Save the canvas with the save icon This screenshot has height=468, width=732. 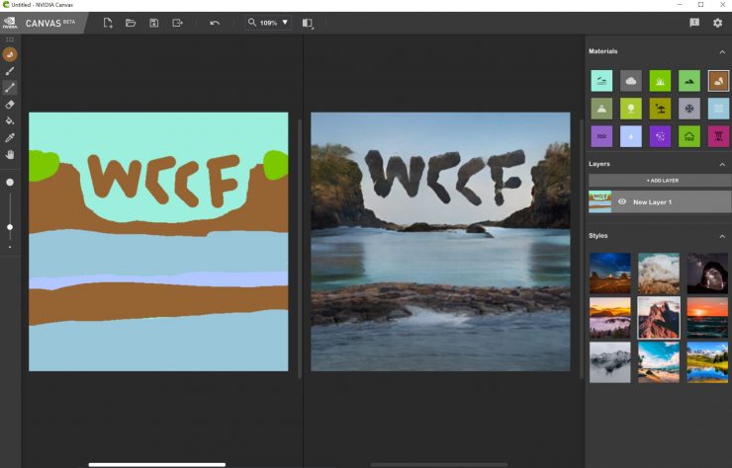(x=153, y=23)
